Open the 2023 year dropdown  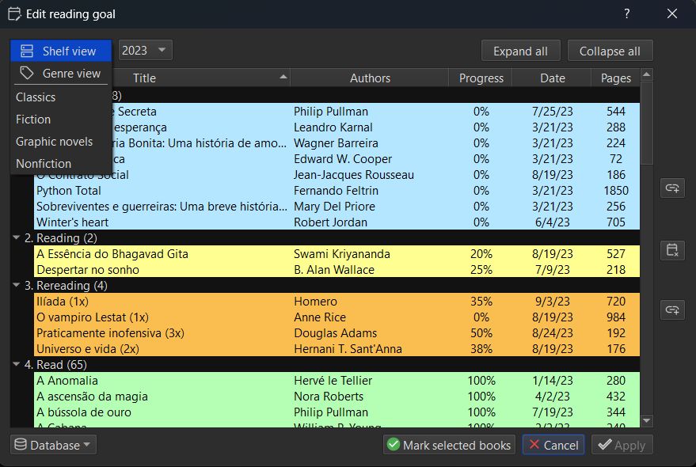145,50
